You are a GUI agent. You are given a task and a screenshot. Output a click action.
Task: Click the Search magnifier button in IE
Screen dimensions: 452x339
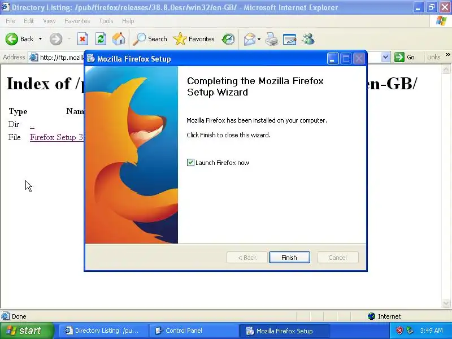tap(150, 39)
